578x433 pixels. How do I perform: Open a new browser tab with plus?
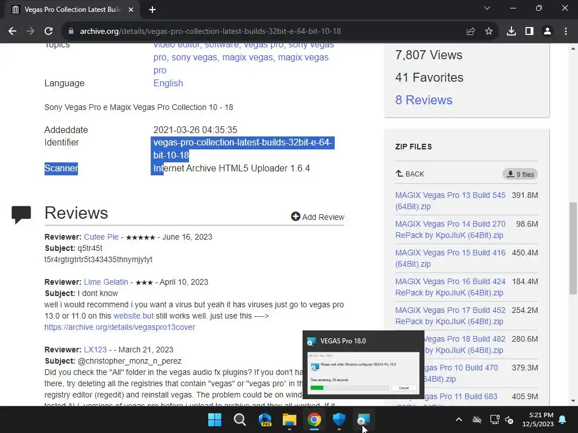click(x=152, y=10)
